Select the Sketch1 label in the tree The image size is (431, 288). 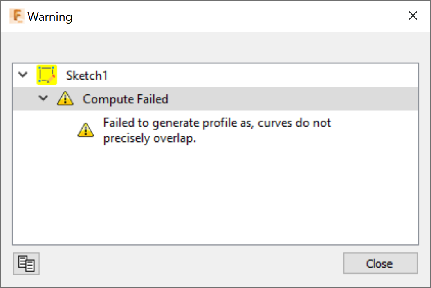[x=87, y=76]
